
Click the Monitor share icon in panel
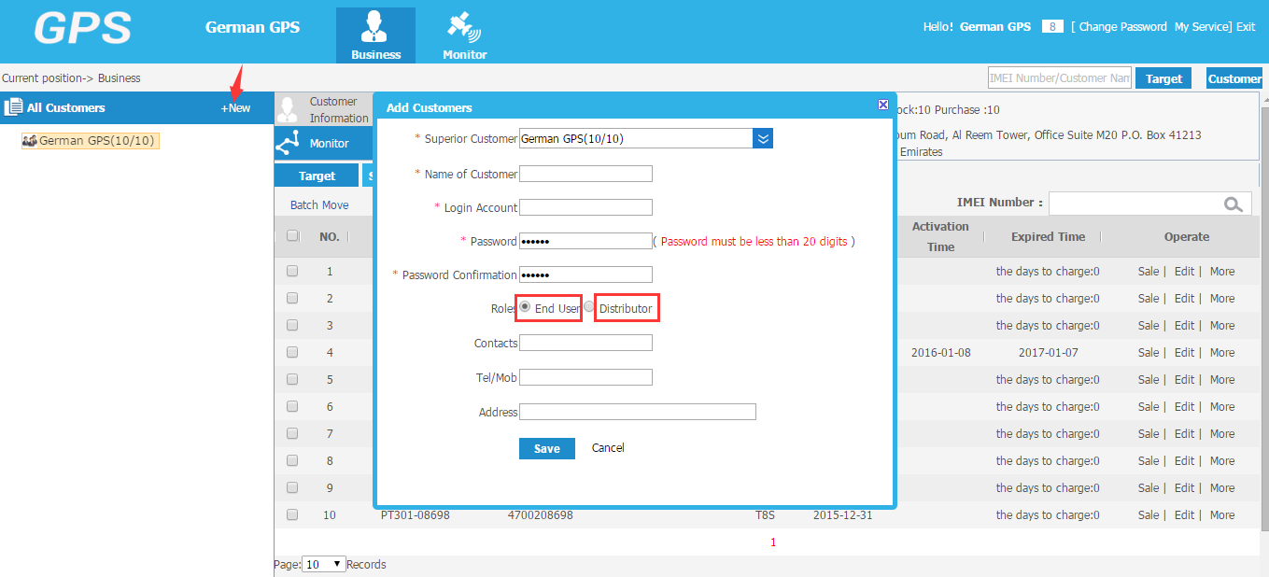tap(289, 143)
